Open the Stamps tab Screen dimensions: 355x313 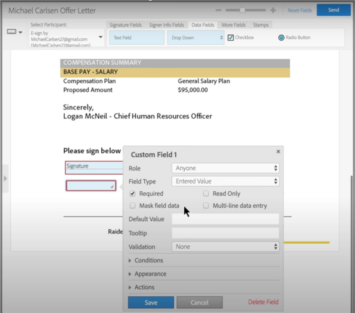pyautogui.click(x=261, y=25)
